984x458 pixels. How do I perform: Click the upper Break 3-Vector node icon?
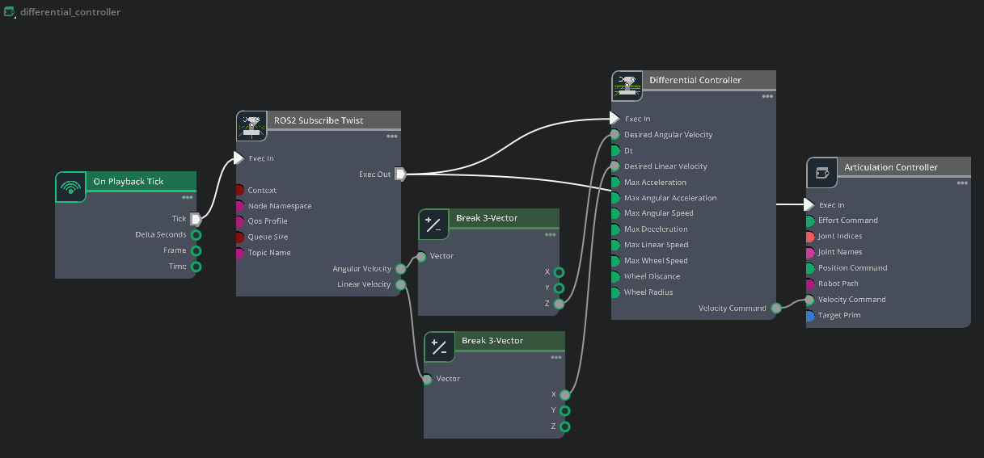433,224
